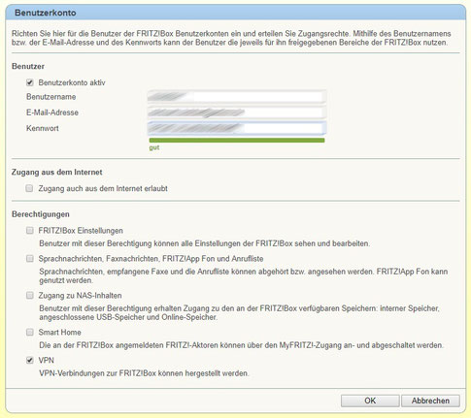
Task: Toggle the Benutzerkonto aktiv checkbox
Action: click(30, 82)
